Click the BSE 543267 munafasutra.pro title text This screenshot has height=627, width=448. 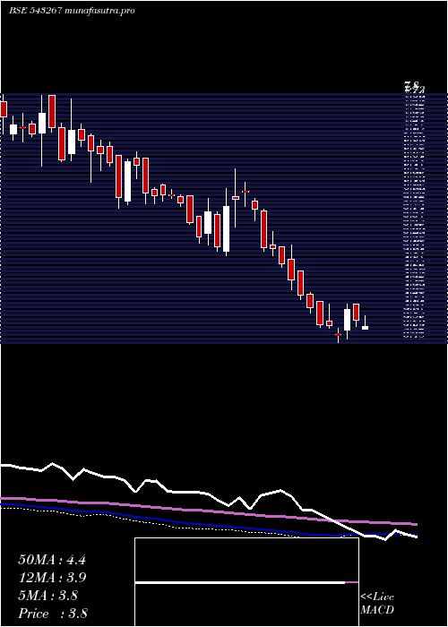(72, 11)
